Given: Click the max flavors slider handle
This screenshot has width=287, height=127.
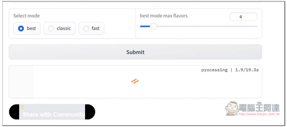Looking at the screenshot, I should pyautogui.click(x=153, y=26).
